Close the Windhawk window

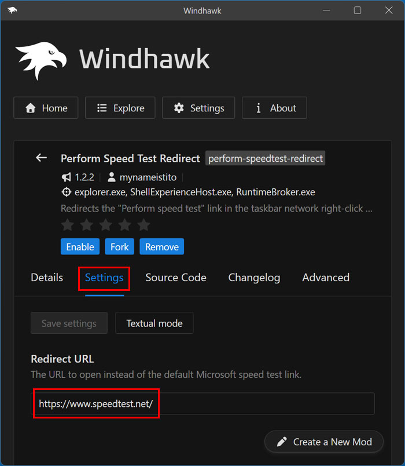(389, 10)
